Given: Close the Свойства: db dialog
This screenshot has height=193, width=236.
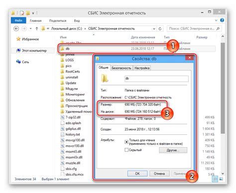Looking at the screenshot, I should pyautogui.click(x=190, y=58).
